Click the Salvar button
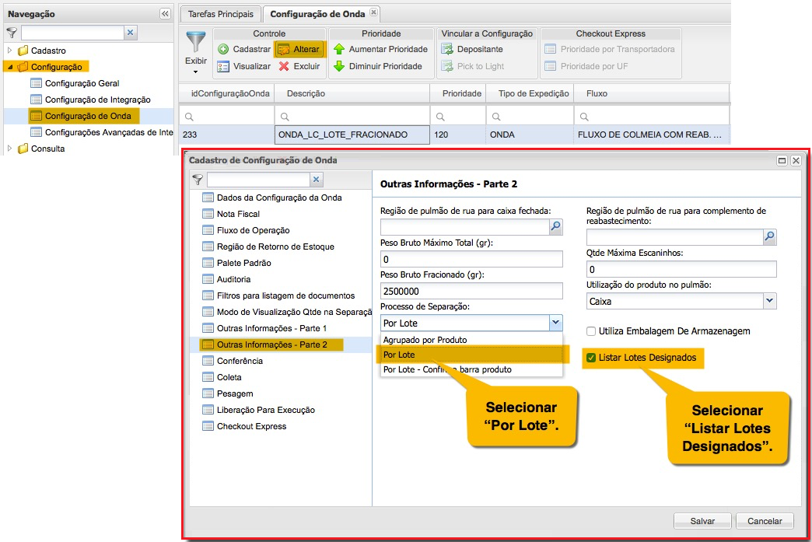 coord(702,521)
